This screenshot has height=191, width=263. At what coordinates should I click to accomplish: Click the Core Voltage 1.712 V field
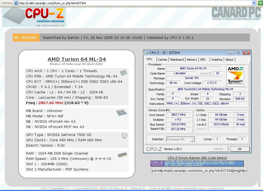click(212, 83)
